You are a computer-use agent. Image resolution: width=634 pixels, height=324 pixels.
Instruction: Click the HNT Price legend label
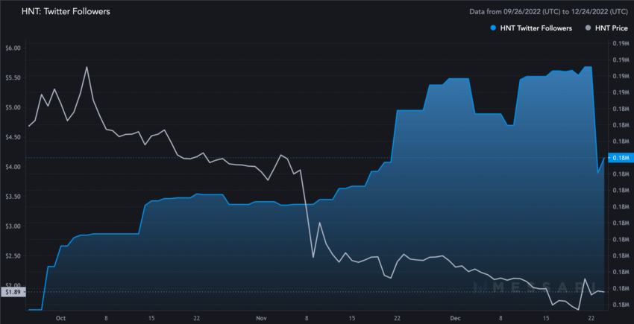point(612,28)
